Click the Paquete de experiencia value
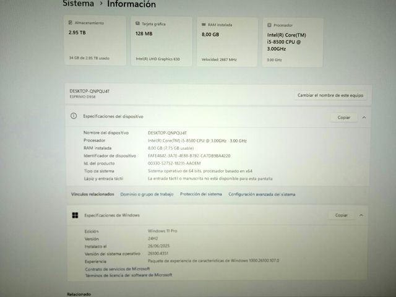 [x=213, y=260]
